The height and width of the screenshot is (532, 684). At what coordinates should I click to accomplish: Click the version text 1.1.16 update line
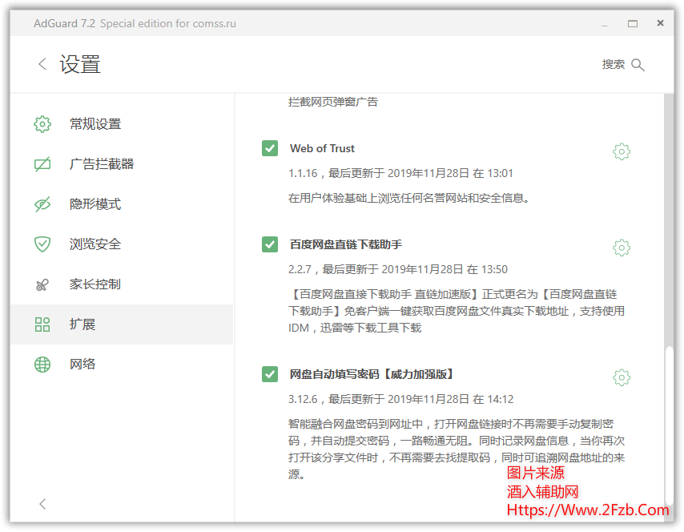pyautogui.click(x=400, y=173)
